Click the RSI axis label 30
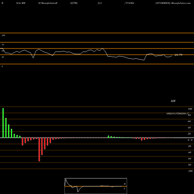 3,57
